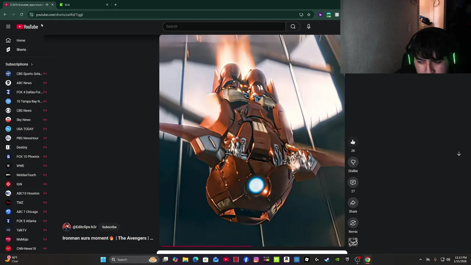Open the short's sound thumbnail
This screenshot has width=471, height=265.
pyautogui.click(x=353, y=242)
